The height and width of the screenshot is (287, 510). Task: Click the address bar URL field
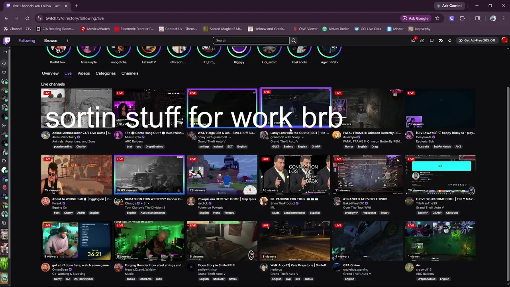click(219, 18)
